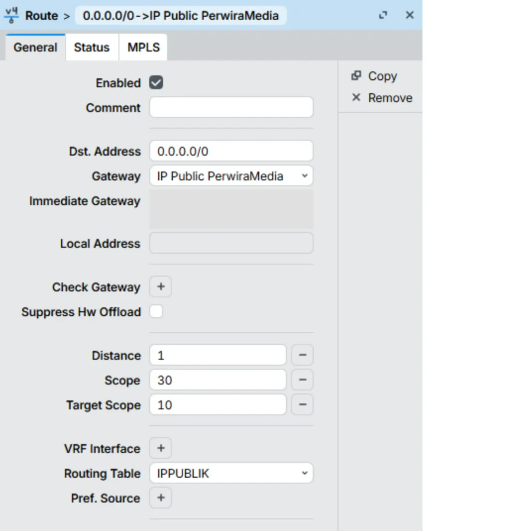Switch to the Status tab

(92, 47)
